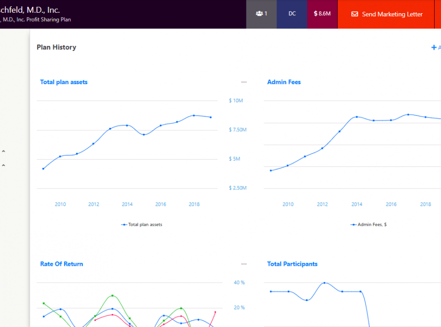
Task: Click the $ 8.6M plan assets badge
Action: point(322,14)
